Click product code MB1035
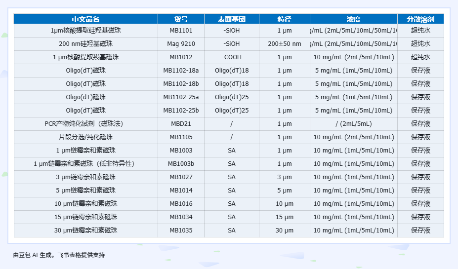 181,231
